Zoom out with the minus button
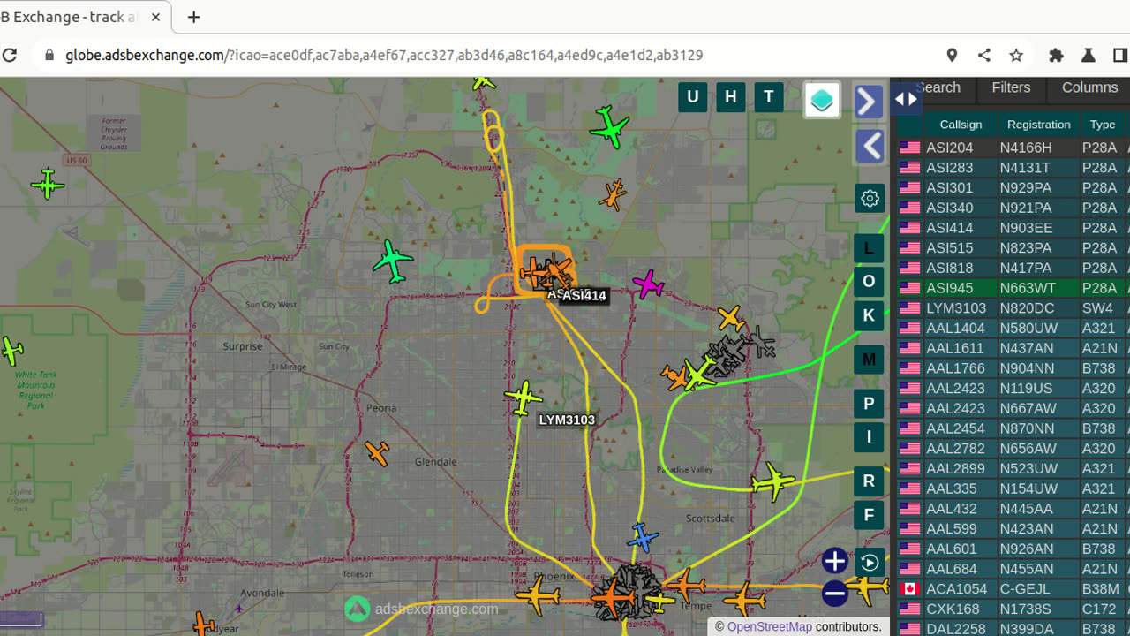Image resolution: width=1130 pixels, height=636 pixels. tap(834, 593)
